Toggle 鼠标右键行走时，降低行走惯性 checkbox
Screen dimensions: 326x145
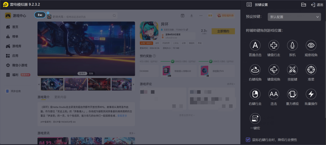[x=248, y=140]
